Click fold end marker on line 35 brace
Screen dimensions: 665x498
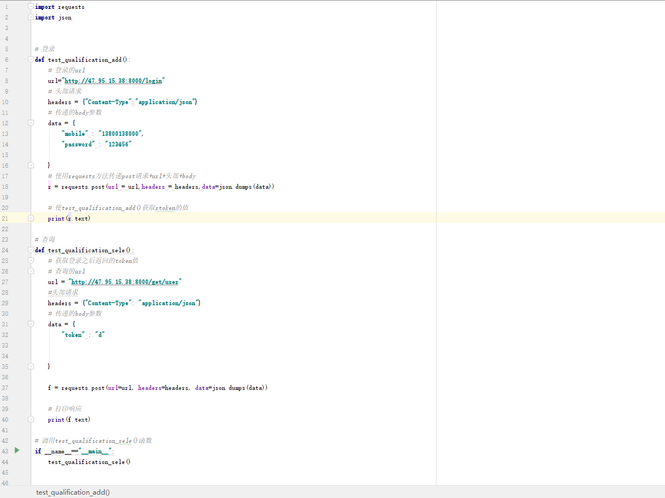coord(31,367)
